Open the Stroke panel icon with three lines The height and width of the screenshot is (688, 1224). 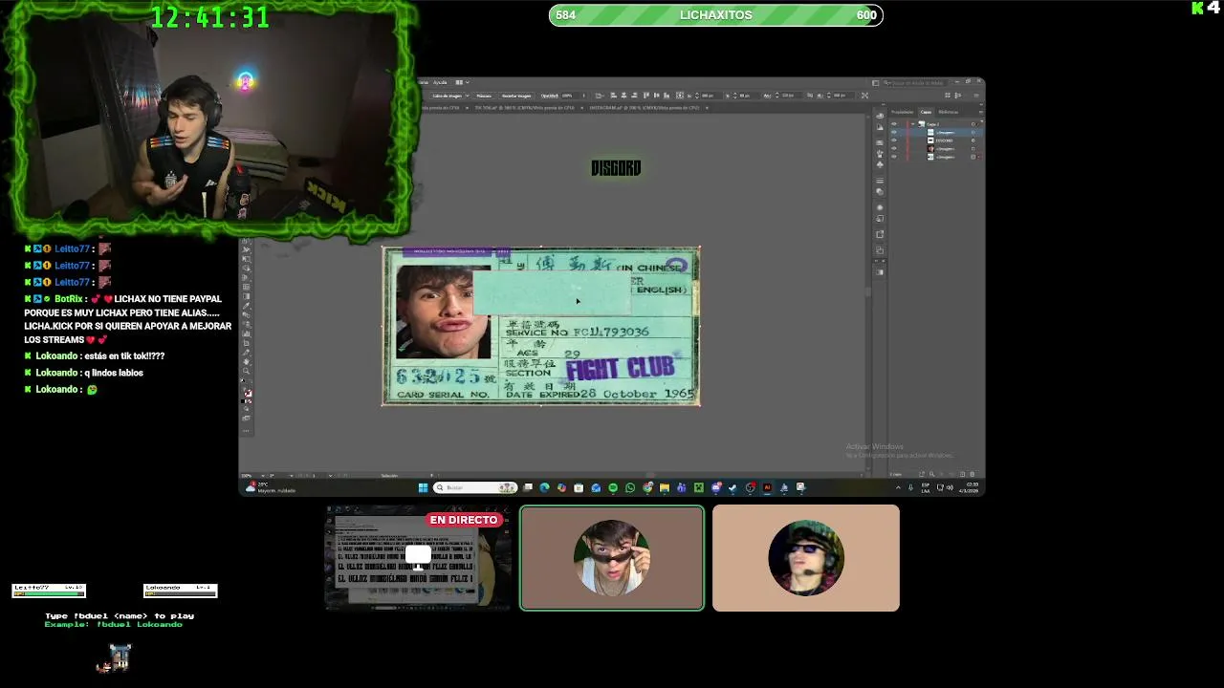pos(880,180)
